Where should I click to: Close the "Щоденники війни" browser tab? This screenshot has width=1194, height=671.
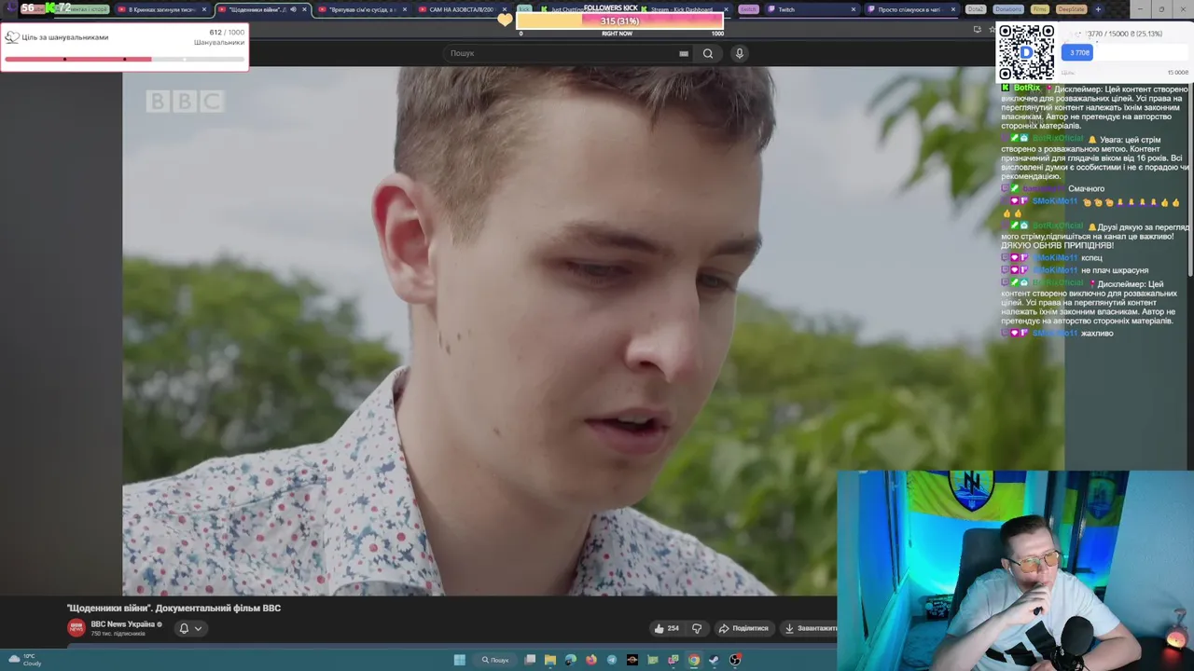(x=304, y=9)
